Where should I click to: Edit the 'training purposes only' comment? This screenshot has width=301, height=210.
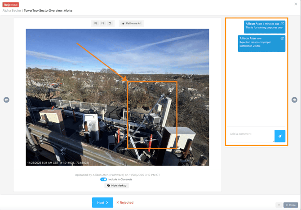tap(282, 24)
